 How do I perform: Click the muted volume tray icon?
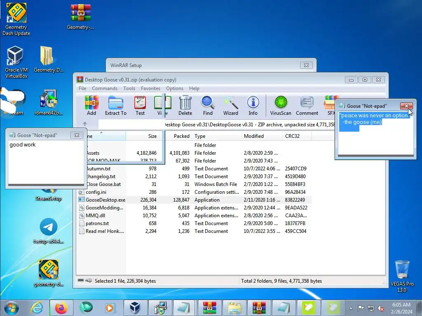click(381, 308)
